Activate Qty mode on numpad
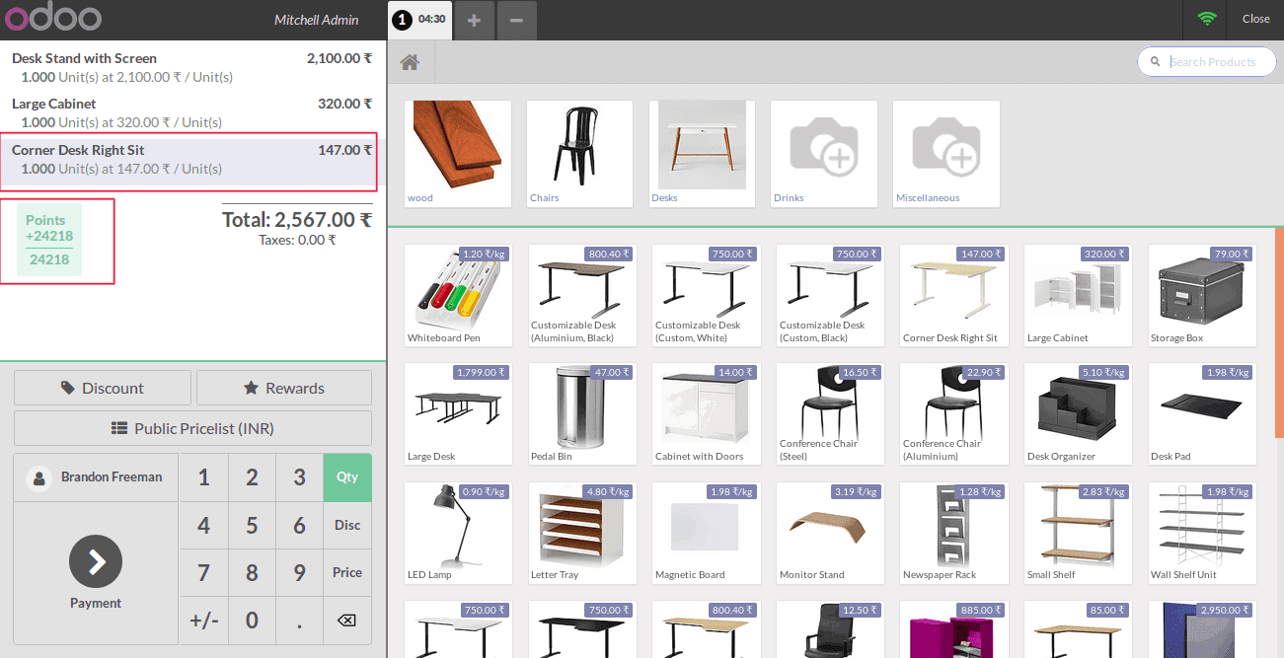1284x658 pixels. (x=347, y=477)
